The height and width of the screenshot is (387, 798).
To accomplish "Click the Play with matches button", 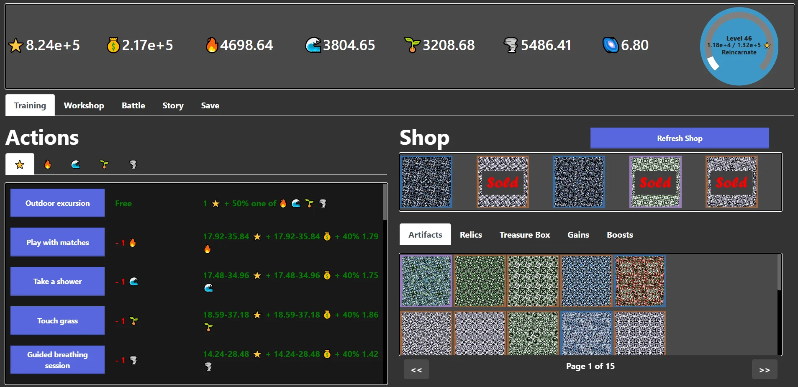I will click(57, 242).
